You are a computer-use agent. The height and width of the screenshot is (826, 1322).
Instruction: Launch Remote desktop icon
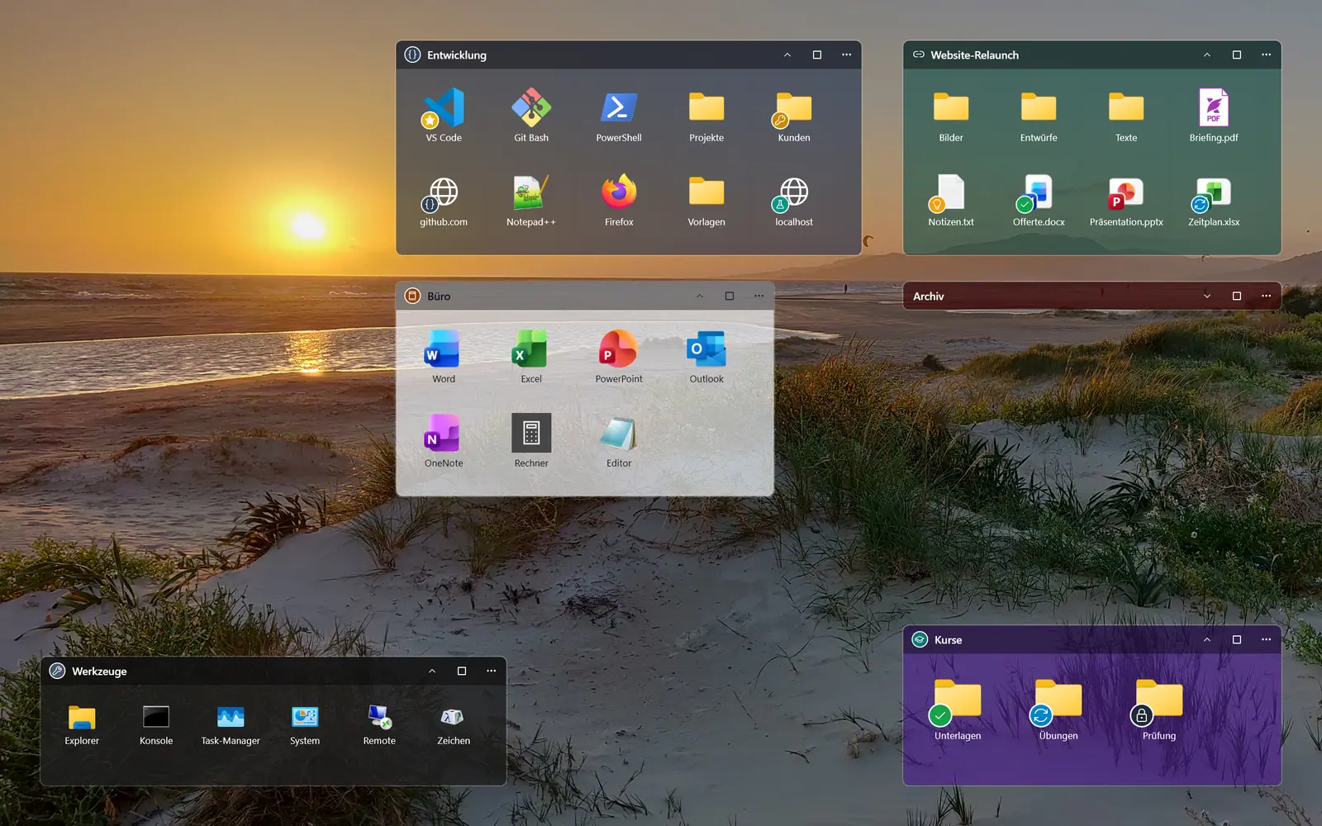coord(379,724)
